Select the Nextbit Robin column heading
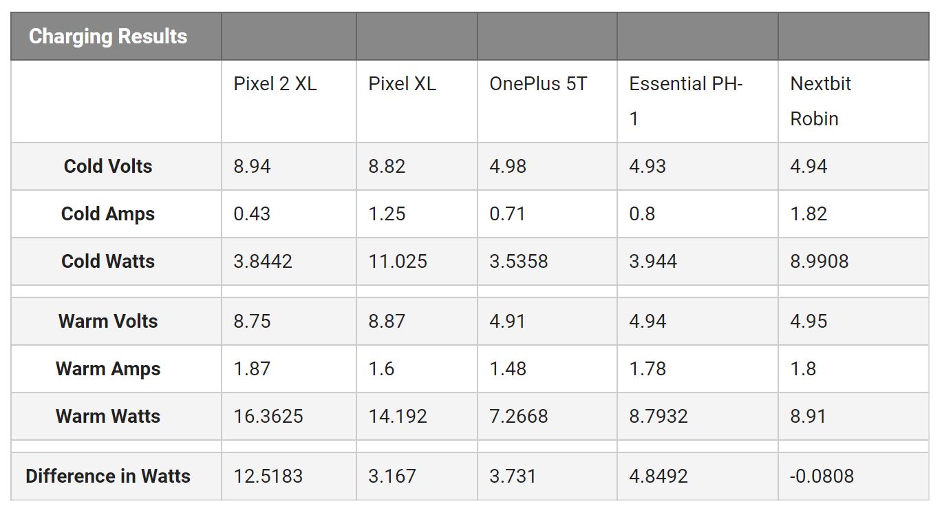 coord(820,101)
